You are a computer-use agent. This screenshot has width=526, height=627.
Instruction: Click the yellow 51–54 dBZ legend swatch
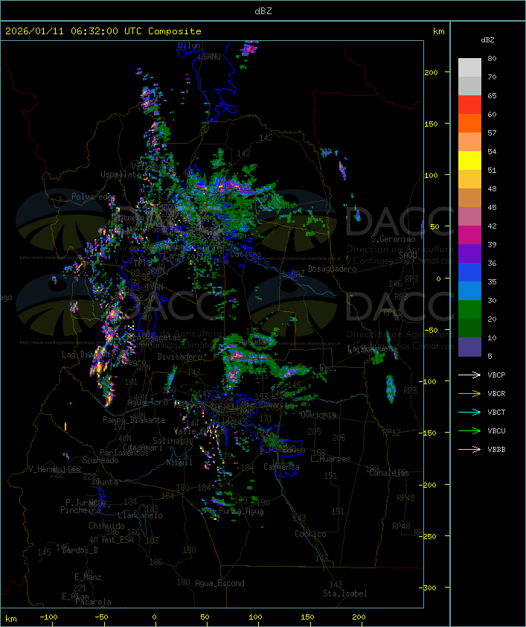(x=469, y=161)
